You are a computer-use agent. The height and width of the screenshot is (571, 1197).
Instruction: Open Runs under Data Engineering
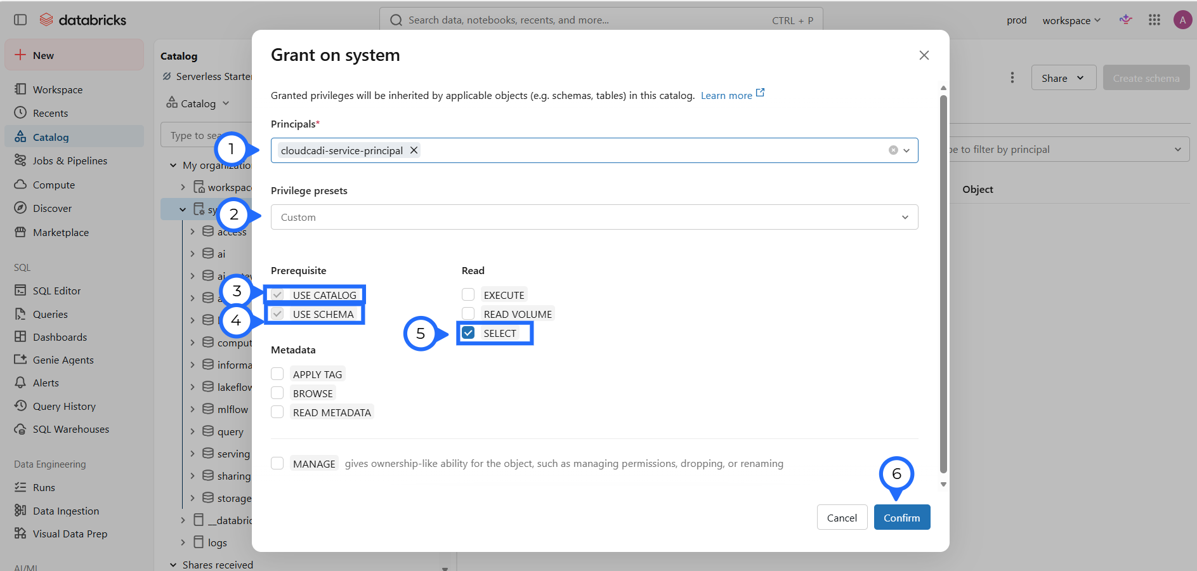(74, 487)
